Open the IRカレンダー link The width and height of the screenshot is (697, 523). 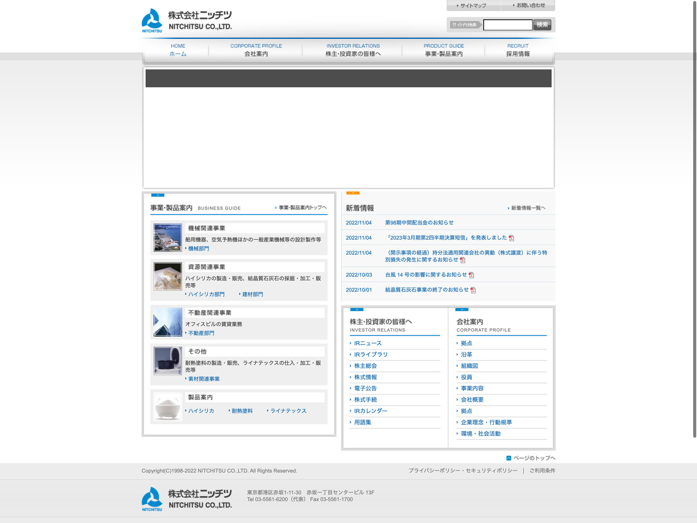370,411
